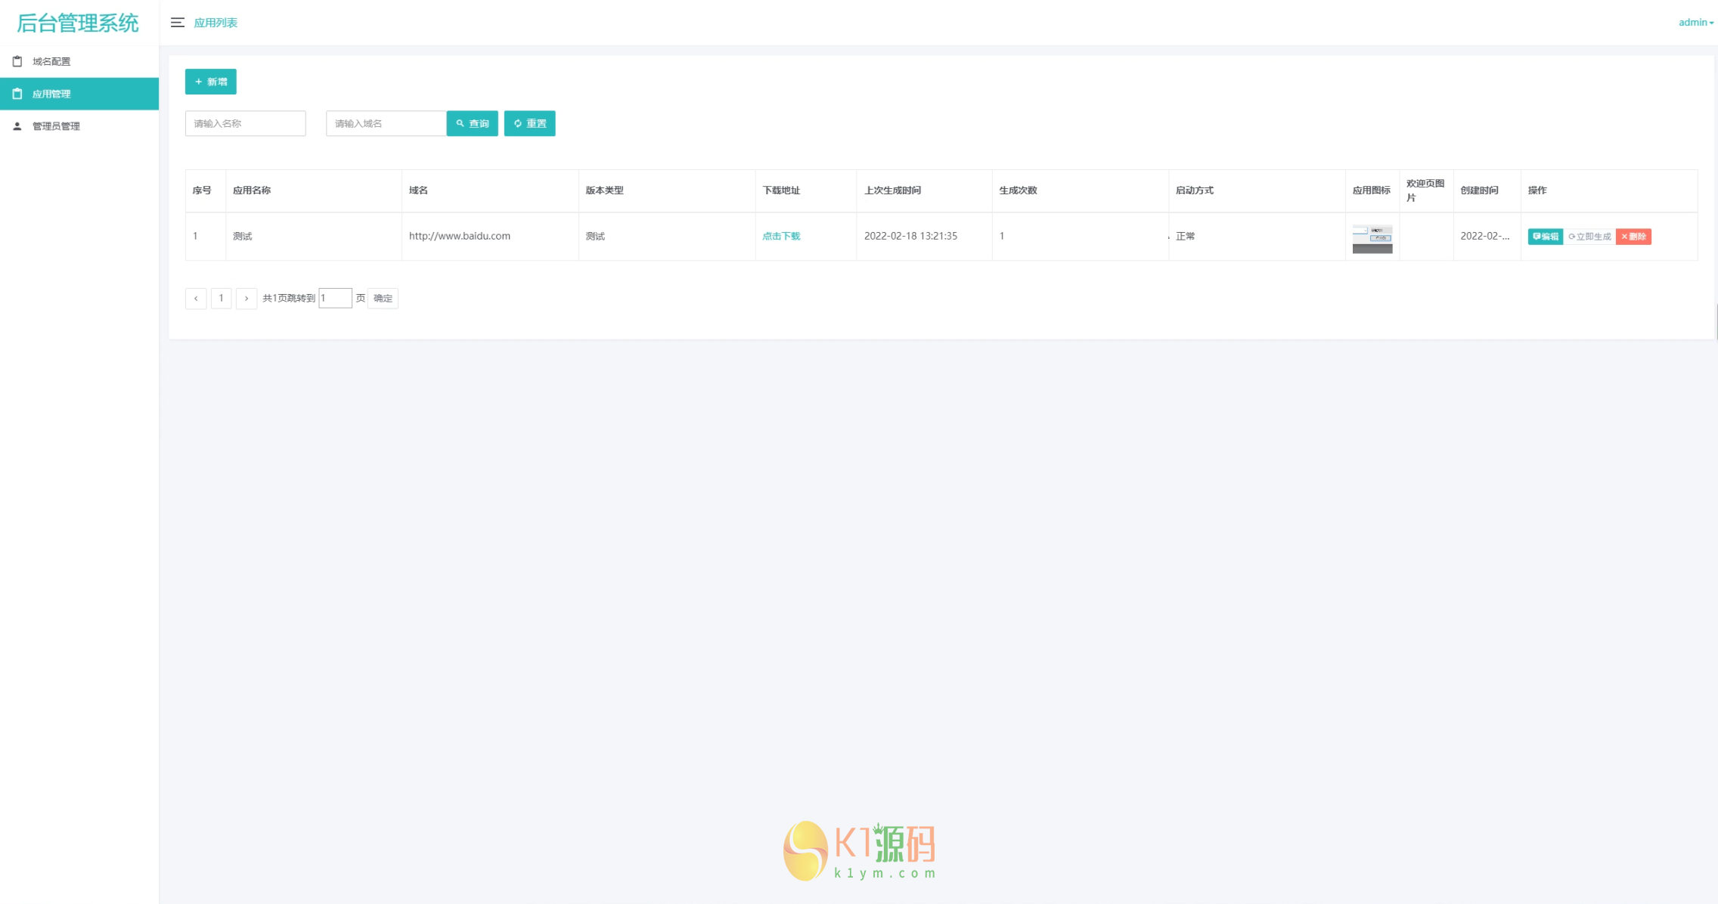1718x904 pixels.
Task: Open the application icon thumbnail
Action: (x=1372, y=238)
